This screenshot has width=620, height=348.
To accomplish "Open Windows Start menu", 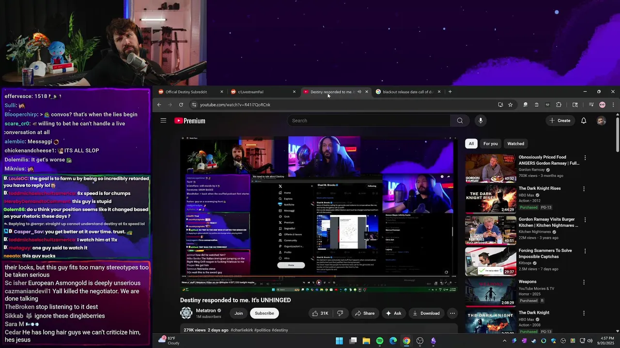I will (340, 341).
